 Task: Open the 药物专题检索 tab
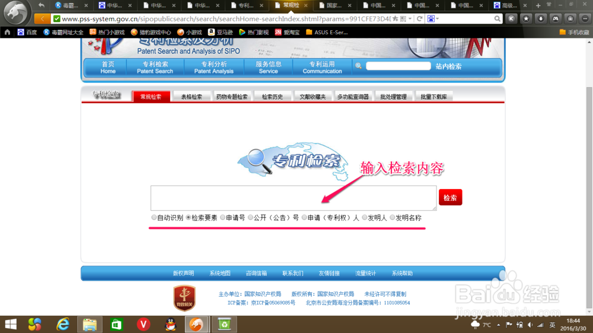(x=232, y=97)
